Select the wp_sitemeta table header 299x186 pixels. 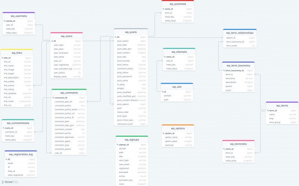coord(179,52)
